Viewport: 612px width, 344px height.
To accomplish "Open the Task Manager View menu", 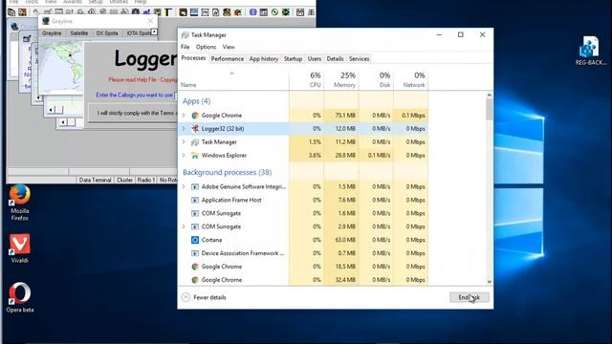I will point(229,47).
